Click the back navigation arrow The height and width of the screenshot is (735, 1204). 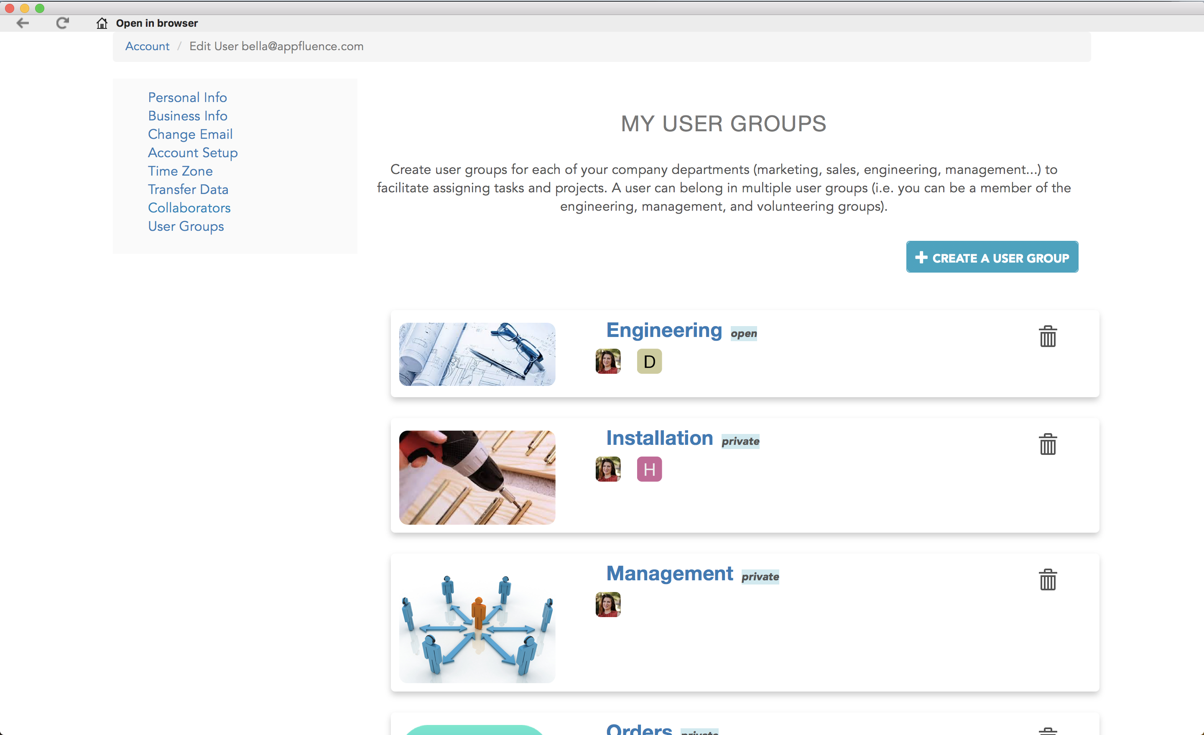click(23, 23)
